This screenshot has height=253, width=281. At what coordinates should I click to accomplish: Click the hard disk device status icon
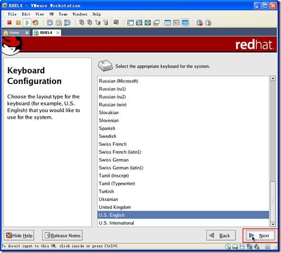pos(235,246)
